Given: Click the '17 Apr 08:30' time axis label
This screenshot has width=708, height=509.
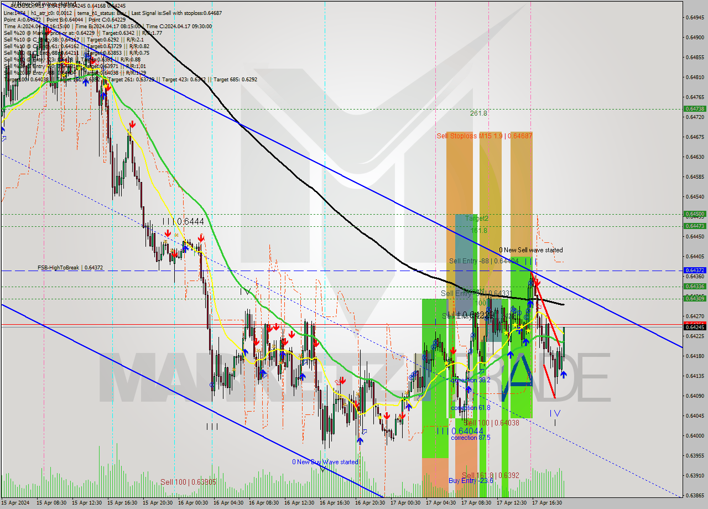Looking at the screenshot, I should click(477, 503).
